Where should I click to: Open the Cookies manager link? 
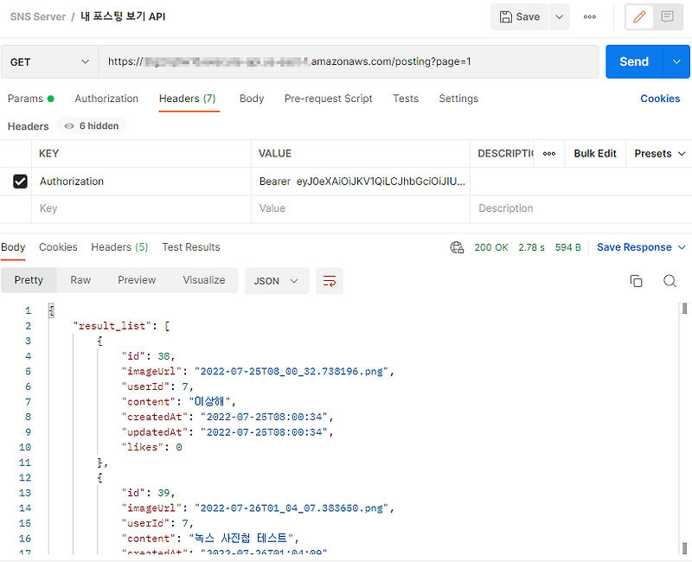click(660, 99)
